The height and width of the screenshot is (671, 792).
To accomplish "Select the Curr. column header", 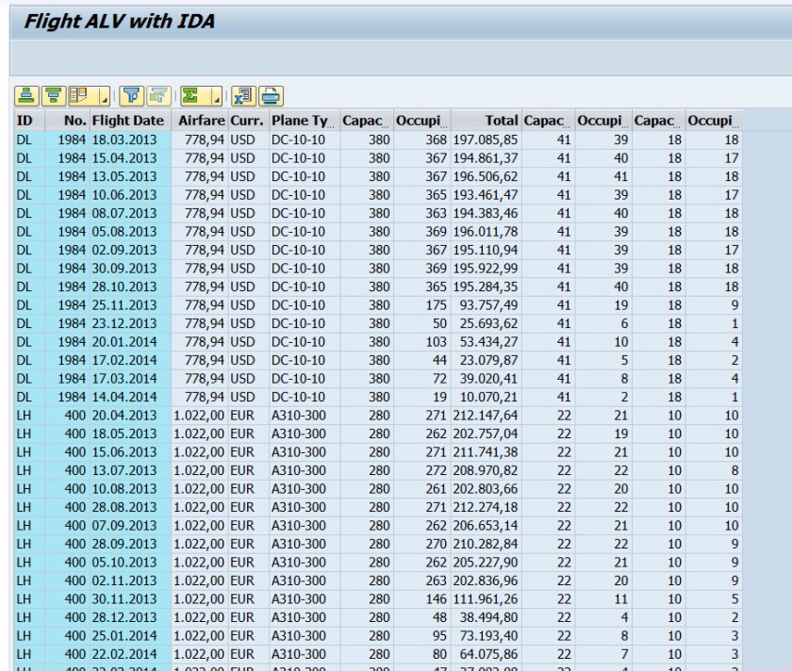I will coord(247,122).
